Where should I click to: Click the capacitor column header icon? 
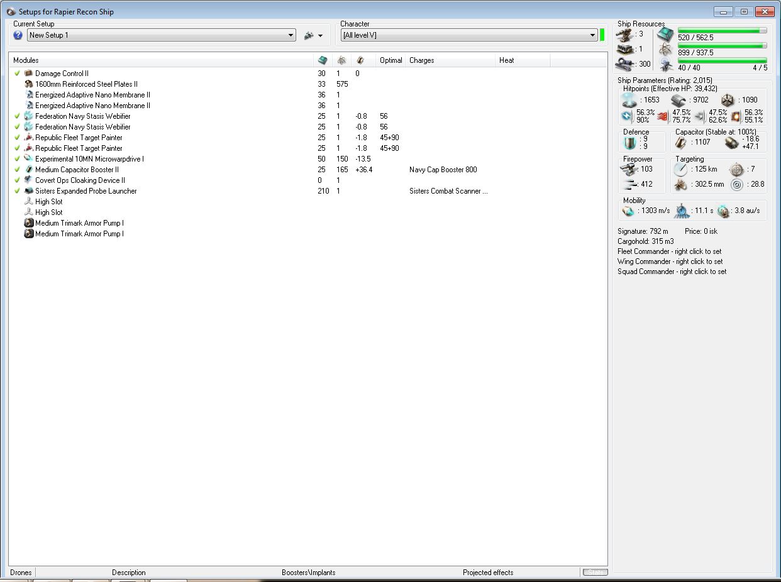point(360,60)
